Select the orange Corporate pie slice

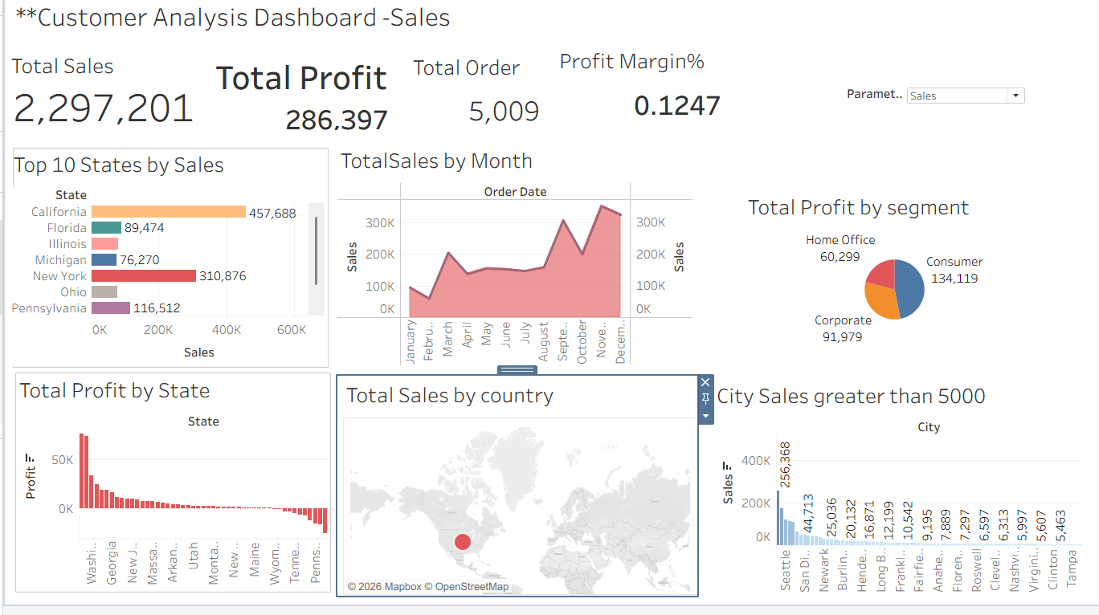(881, 301)
